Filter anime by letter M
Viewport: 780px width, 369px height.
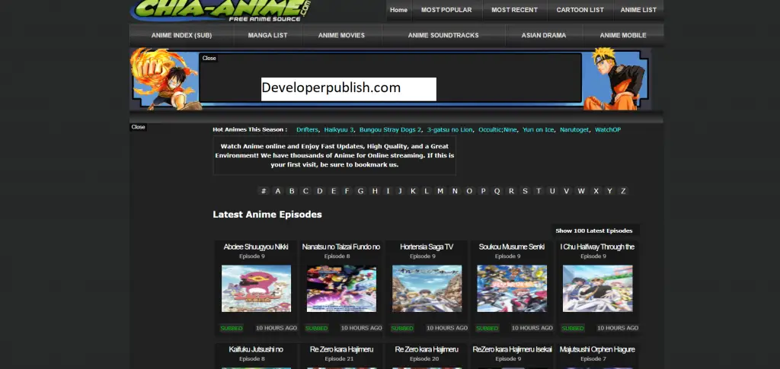[440, 191]
